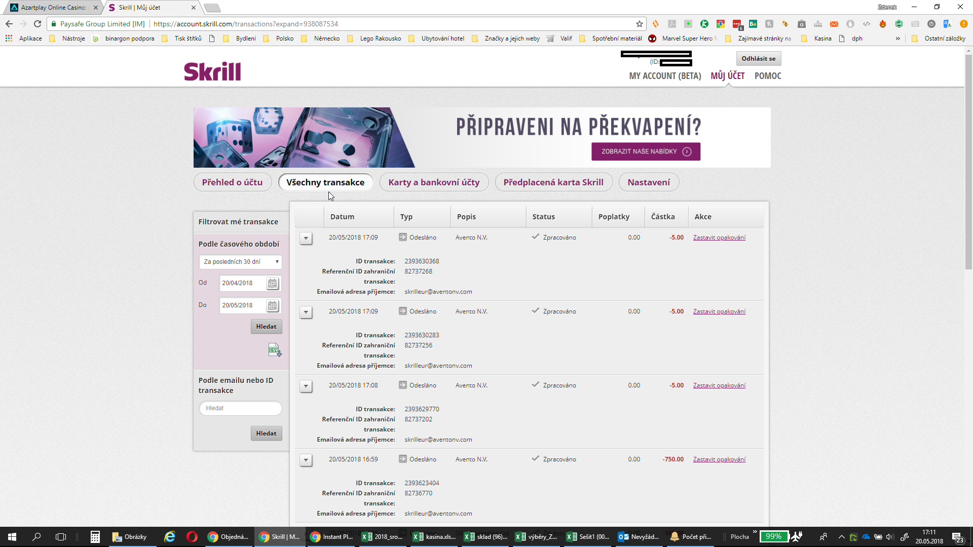Click Hledat under email or ID search

[266, 434]
